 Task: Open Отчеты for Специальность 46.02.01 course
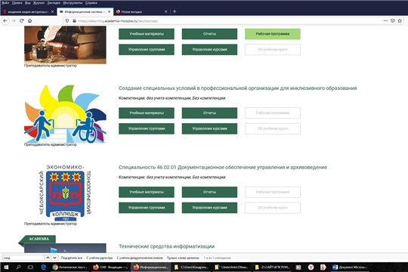point(209,192)
